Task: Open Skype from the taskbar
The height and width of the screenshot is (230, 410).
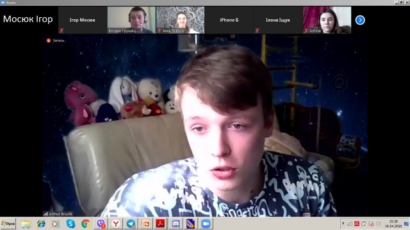Action: [x=70, y=224]
